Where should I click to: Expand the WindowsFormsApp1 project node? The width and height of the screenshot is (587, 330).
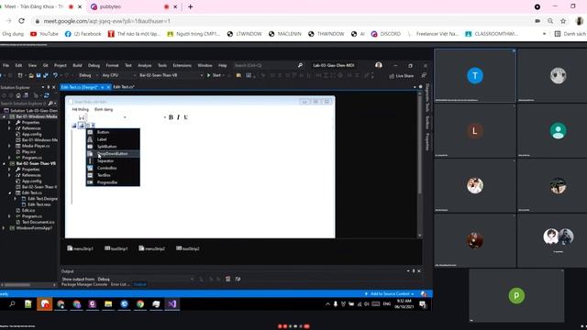click(4, 228)
